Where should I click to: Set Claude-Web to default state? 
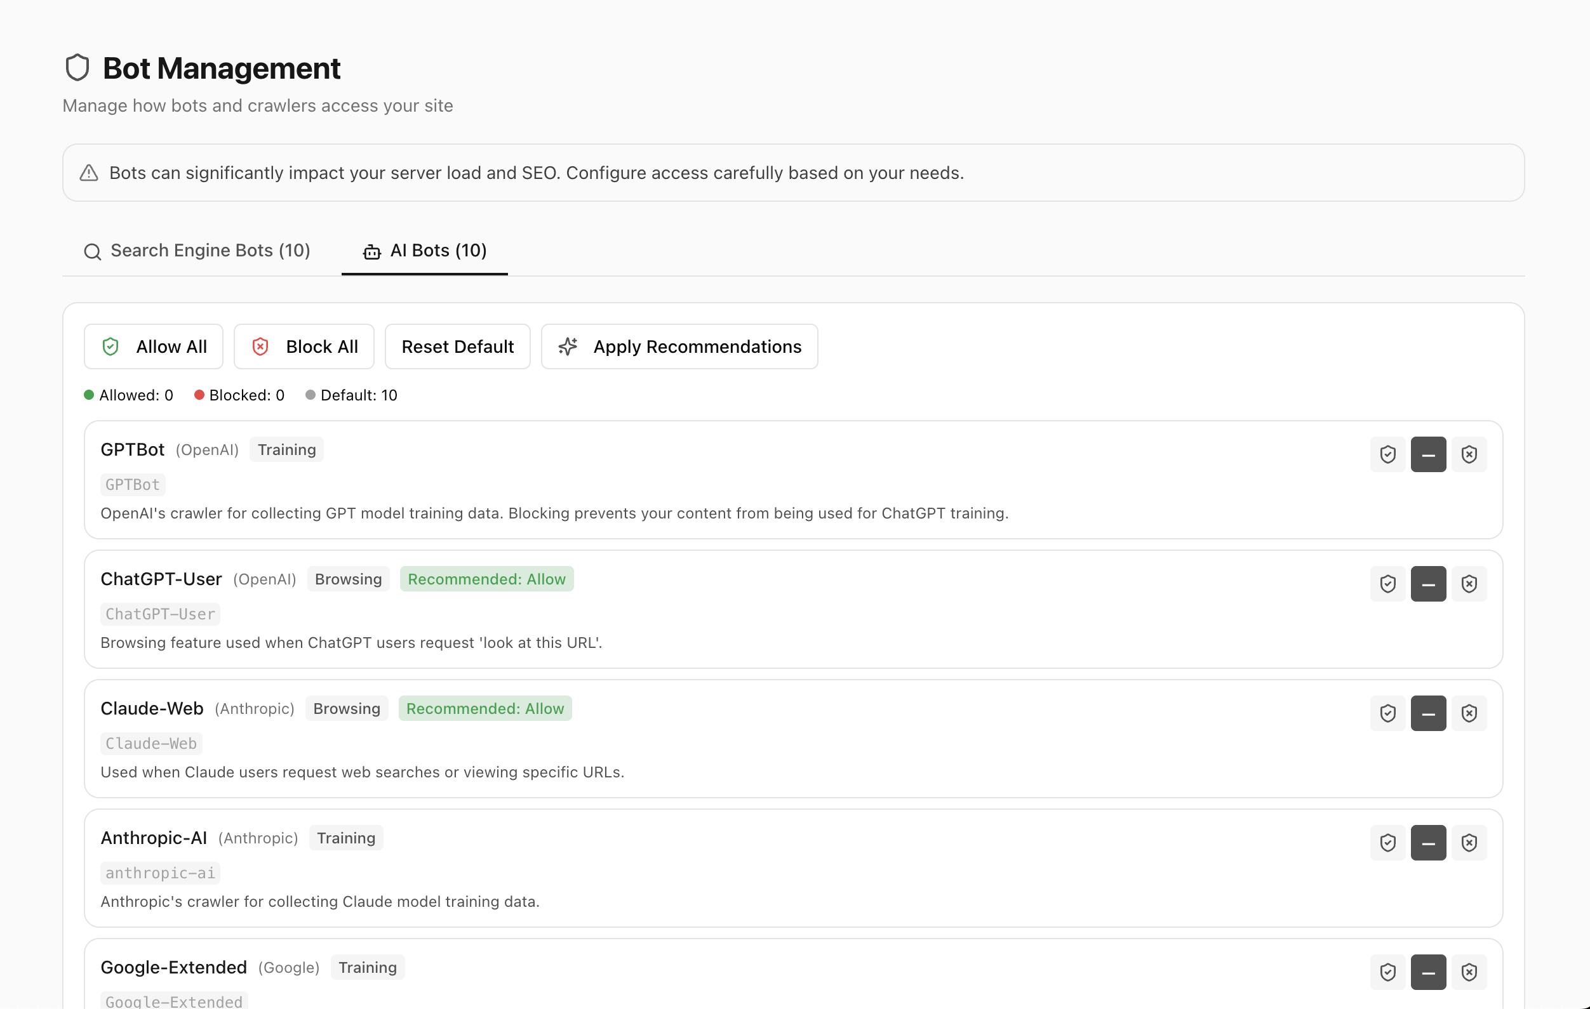point(1428,713)
